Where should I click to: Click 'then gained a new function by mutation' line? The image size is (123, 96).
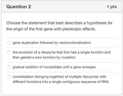point(44,57)
